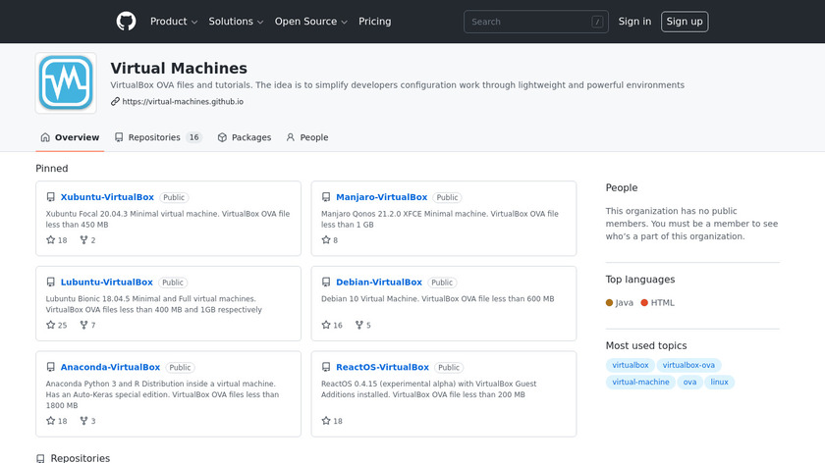Click fork icon on Anaconda-VirtualBox card
The image size is (825, 463).
[x=83, y=421]
